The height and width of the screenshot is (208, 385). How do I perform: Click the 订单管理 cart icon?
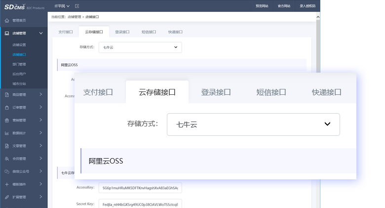tap(7, 107)
